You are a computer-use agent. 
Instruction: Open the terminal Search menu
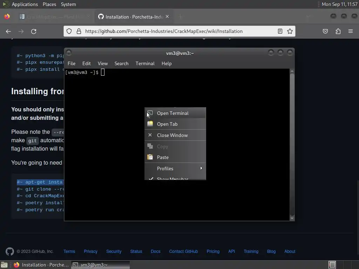tap(121, 64)
